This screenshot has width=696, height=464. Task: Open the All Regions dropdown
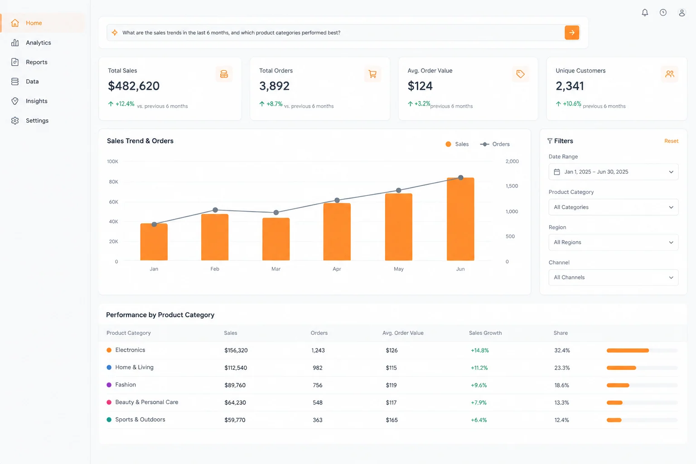pyautogui.click(x=614, y=242)
